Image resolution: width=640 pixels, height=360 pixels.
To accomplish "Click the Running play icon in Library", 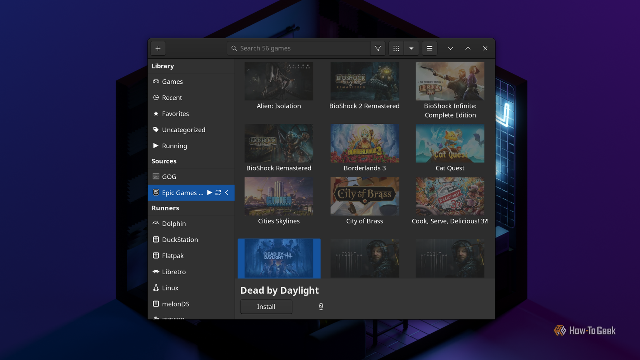I will tap(156, 146).
